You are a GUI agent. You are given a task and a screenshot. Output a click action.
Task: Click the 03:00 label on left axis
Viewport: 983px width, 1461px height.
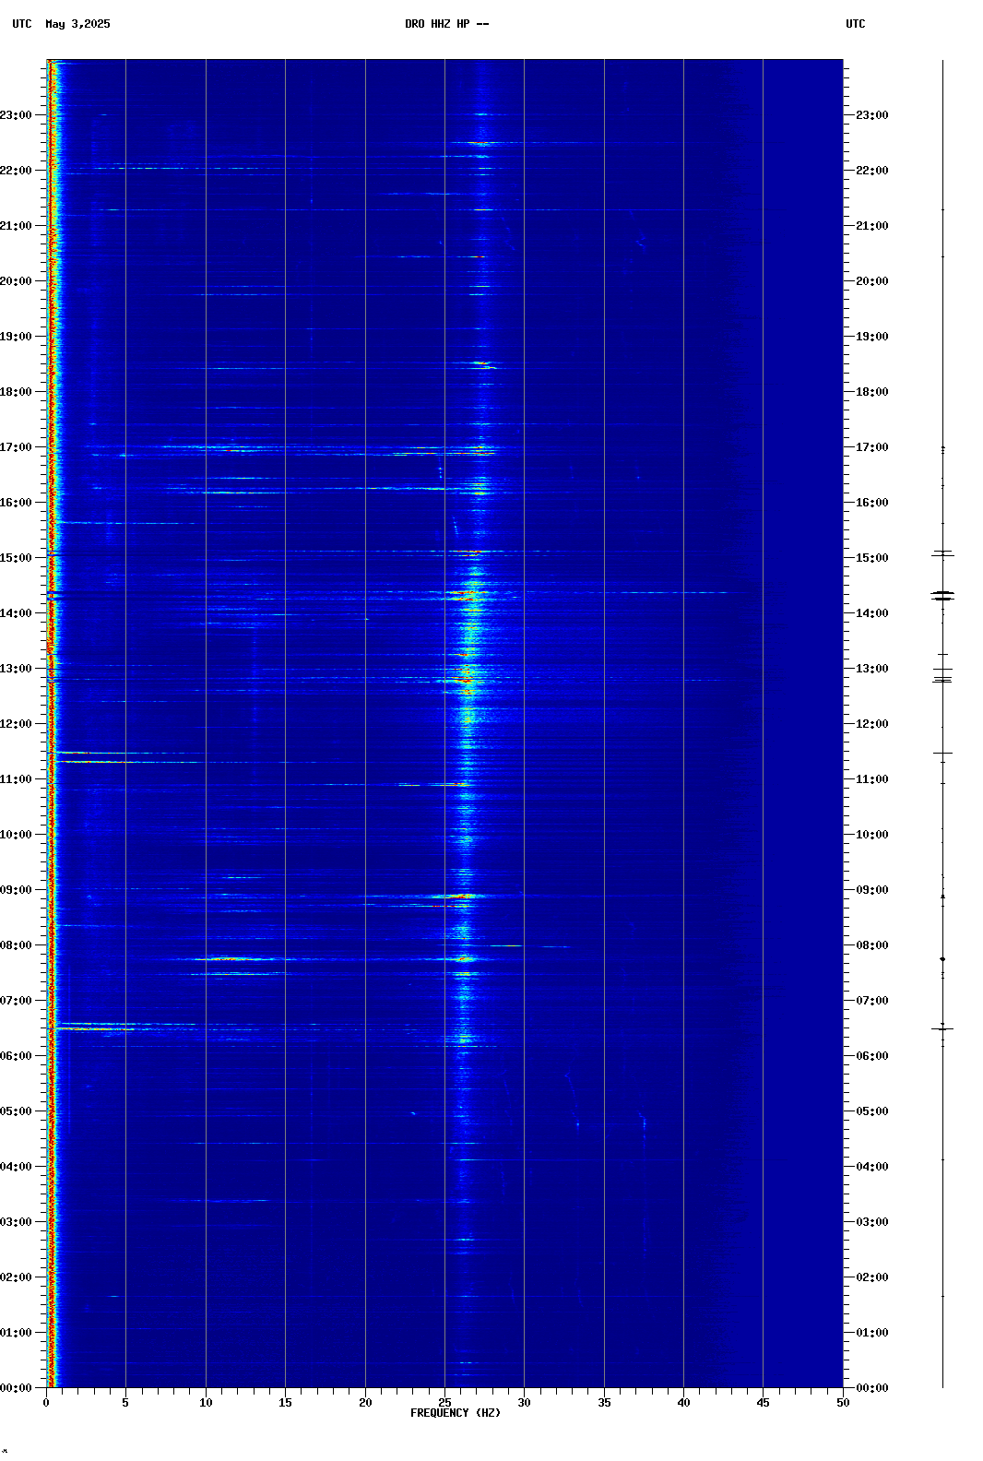pyautogui.click(x=16, y=1222)
